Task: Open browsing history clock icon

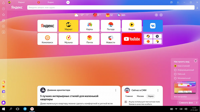Action: [x=3, y=9]
